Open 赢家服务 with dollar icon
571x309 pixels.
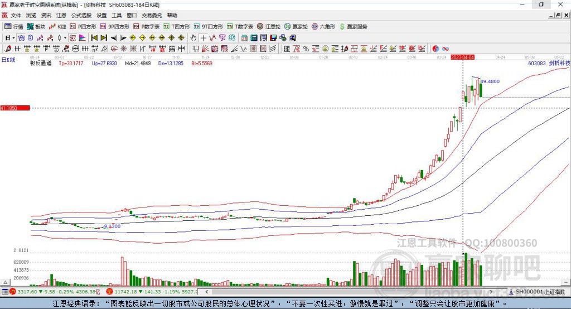[x=353, y=27]
